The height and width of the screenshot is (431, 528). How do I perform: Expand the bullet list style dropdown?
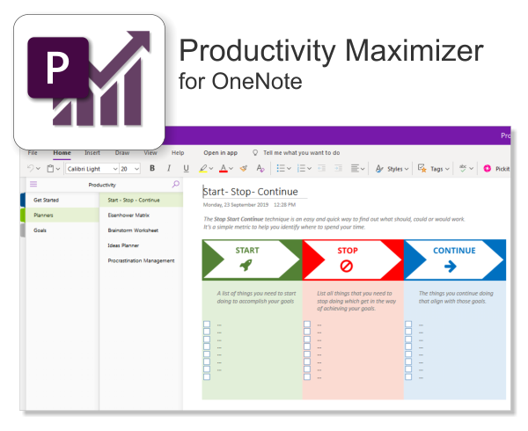[x=289, y=168]
